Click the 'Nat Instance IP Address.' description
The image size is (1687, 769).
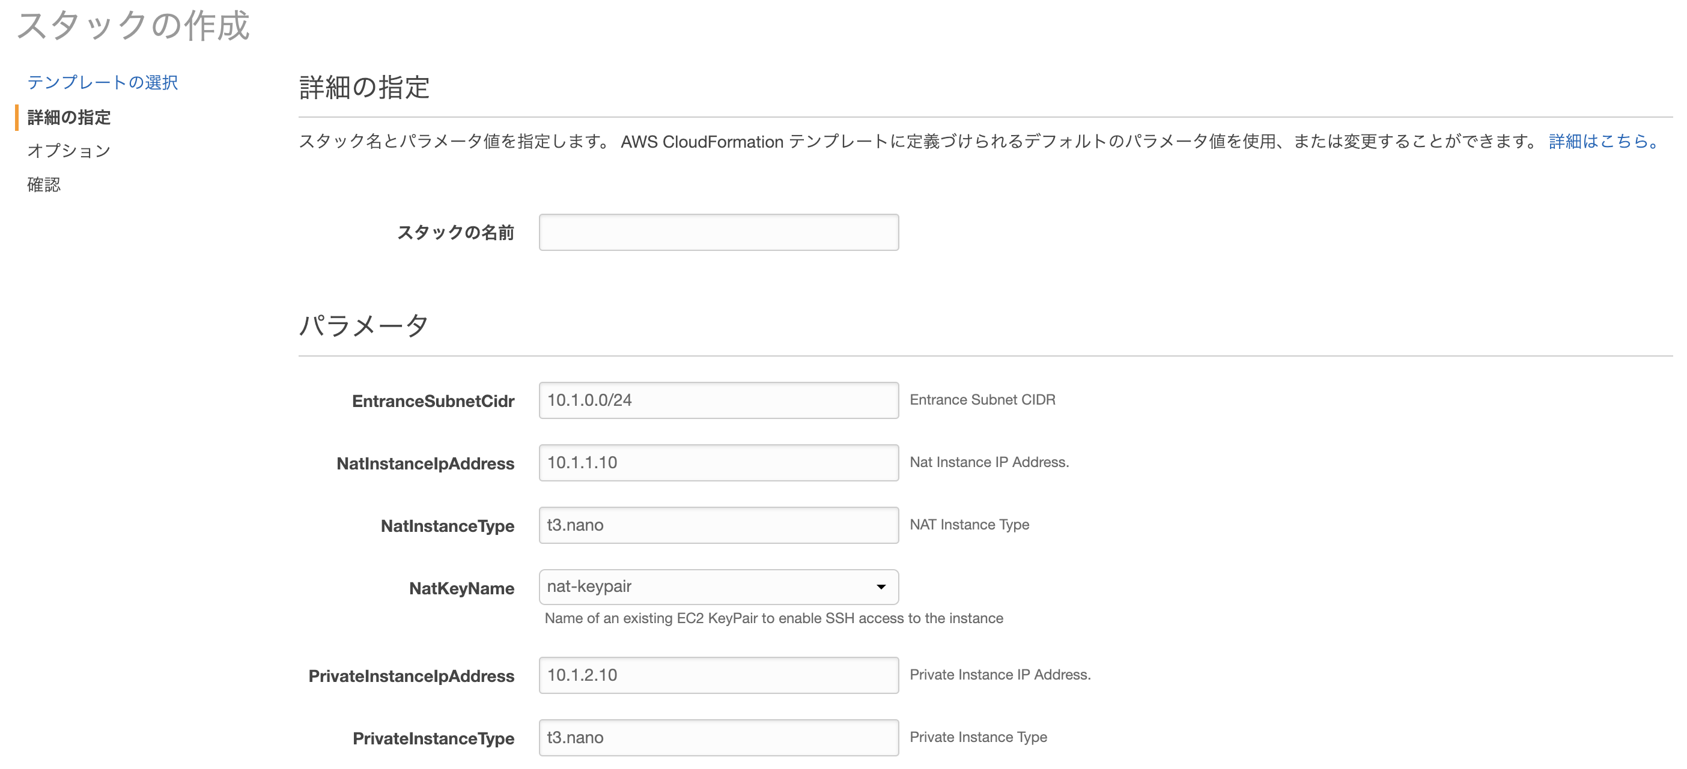click(x=989, y=462)
